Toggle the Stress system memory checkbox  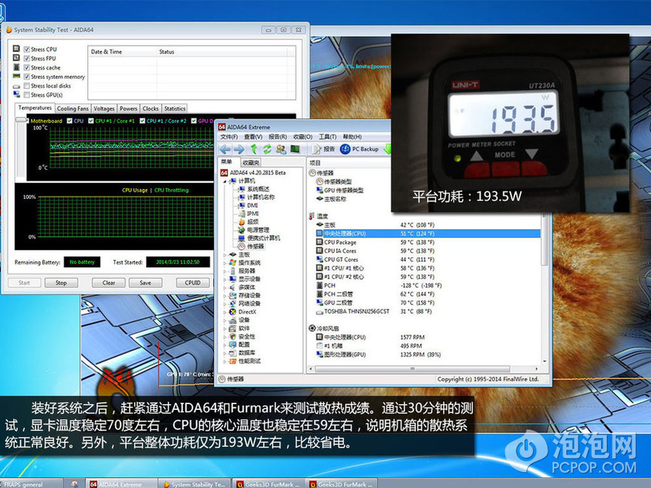[27, 77]
